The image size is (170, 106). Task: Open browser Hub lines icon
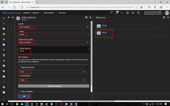[149, 7]
